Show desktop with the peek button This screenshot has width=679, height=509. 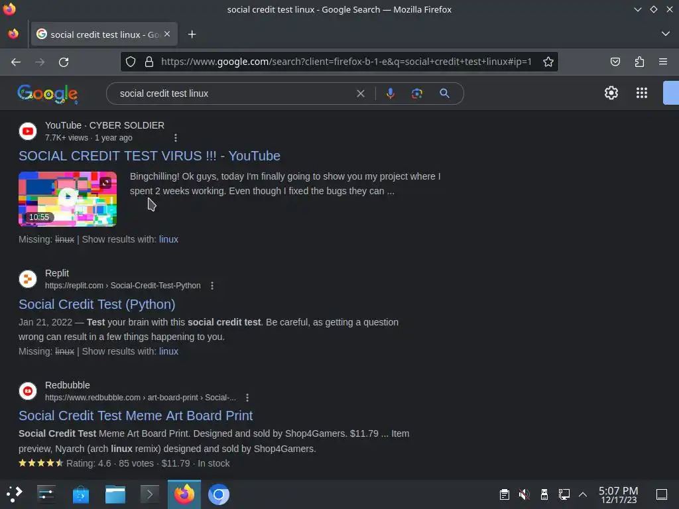pos(662,494)
